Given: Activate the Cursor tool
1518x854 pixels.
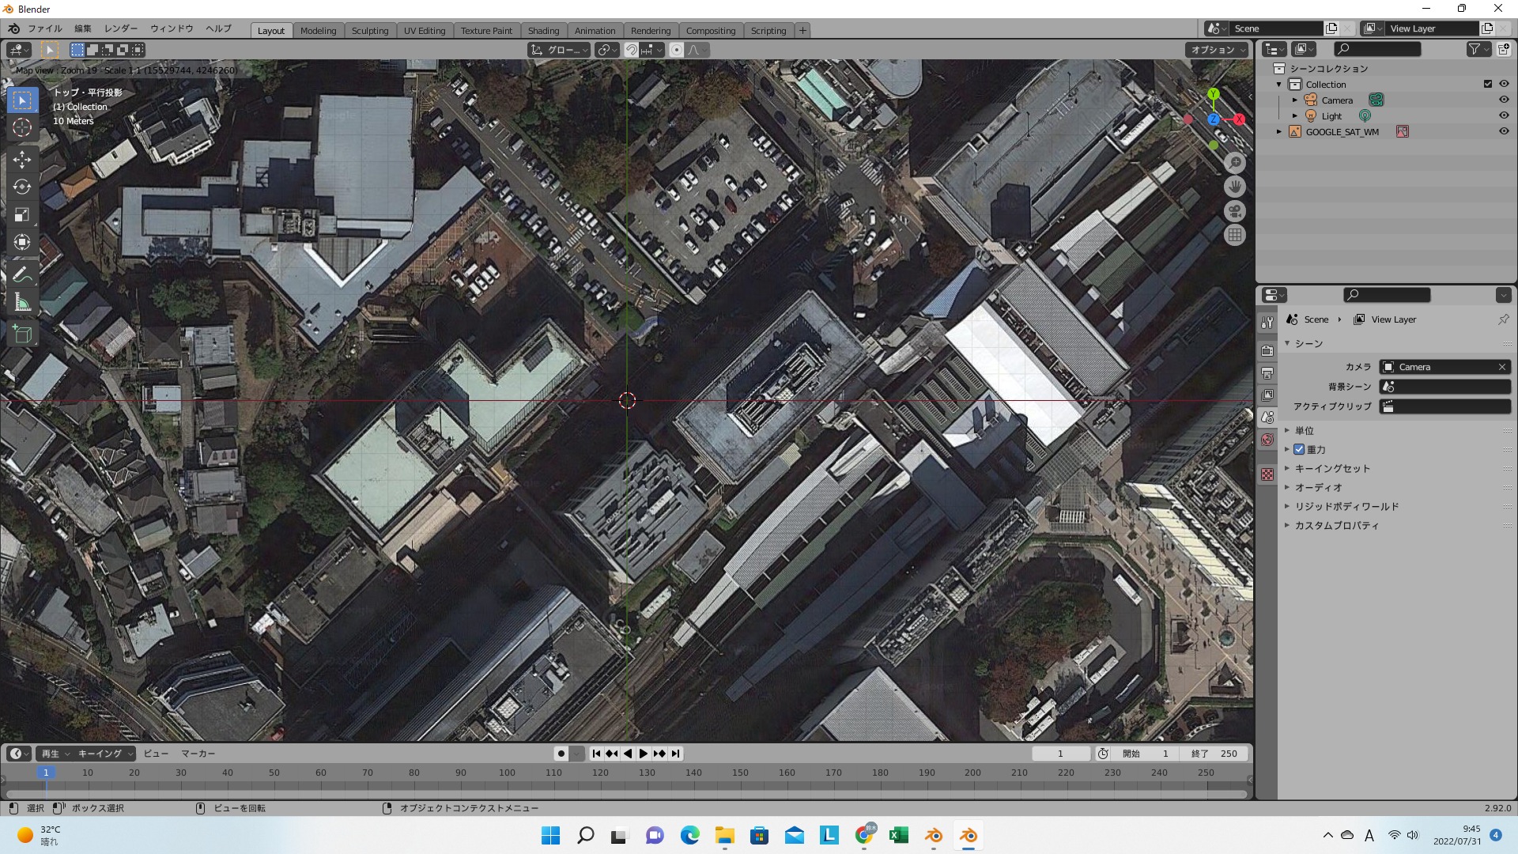Looking at the screenshot, I should tap(22, 127).
